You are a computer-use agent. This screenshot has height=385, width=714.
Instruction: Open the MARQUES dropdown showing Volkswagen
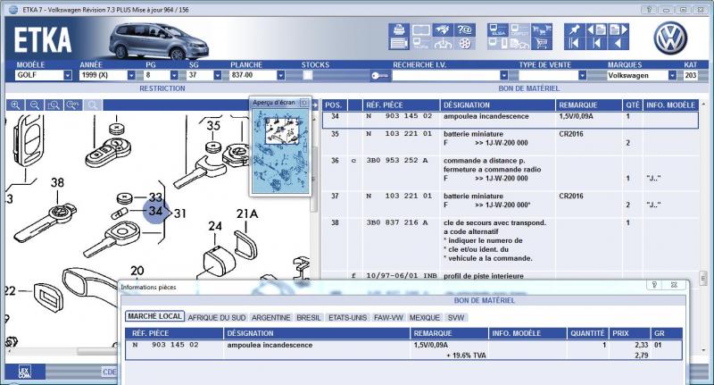[x=672, y=75]
